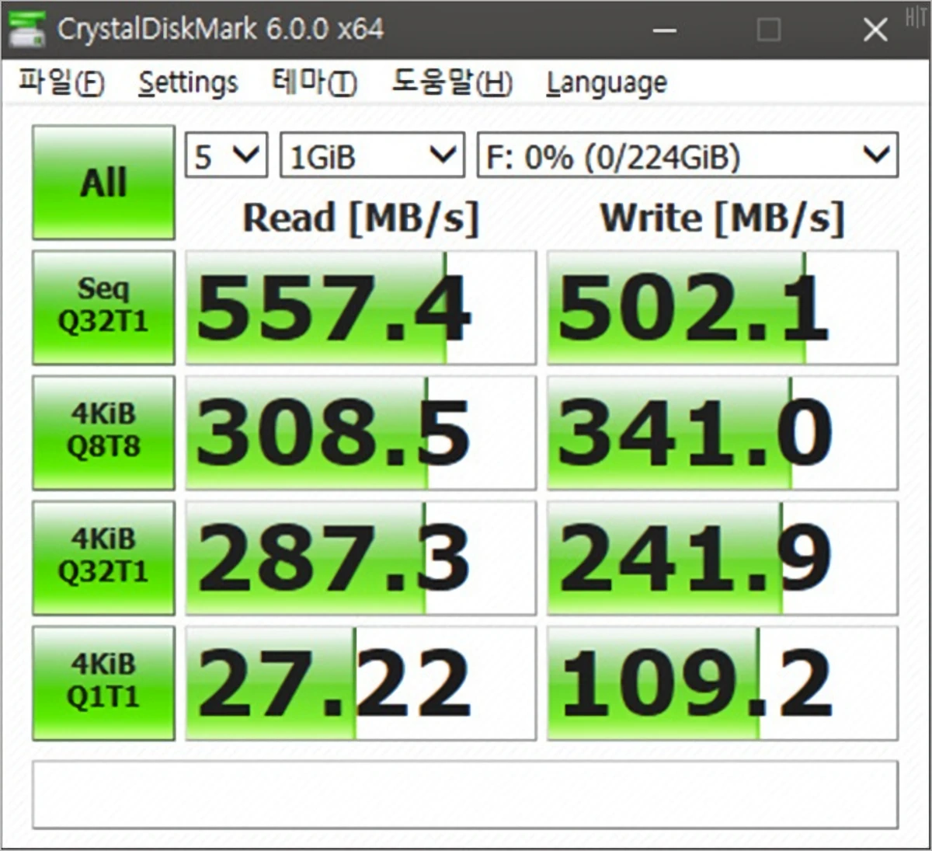This screenshot has height=851, width=932.
Task: Select the 4KiB Q32T1 write result 241.9
Action: click(x=722, y=558)
